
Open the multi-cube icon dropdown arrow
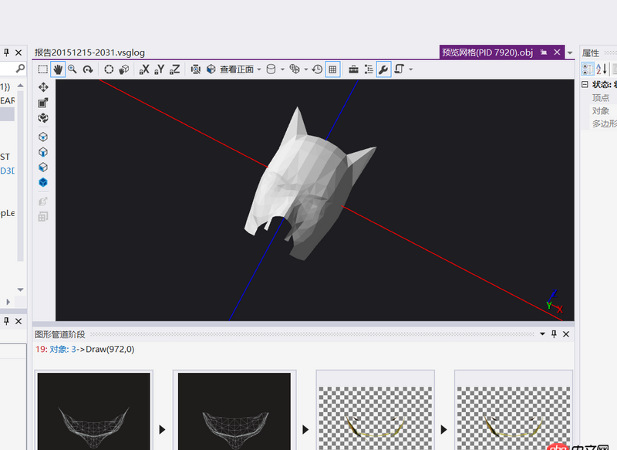click(x=305, y=69)
